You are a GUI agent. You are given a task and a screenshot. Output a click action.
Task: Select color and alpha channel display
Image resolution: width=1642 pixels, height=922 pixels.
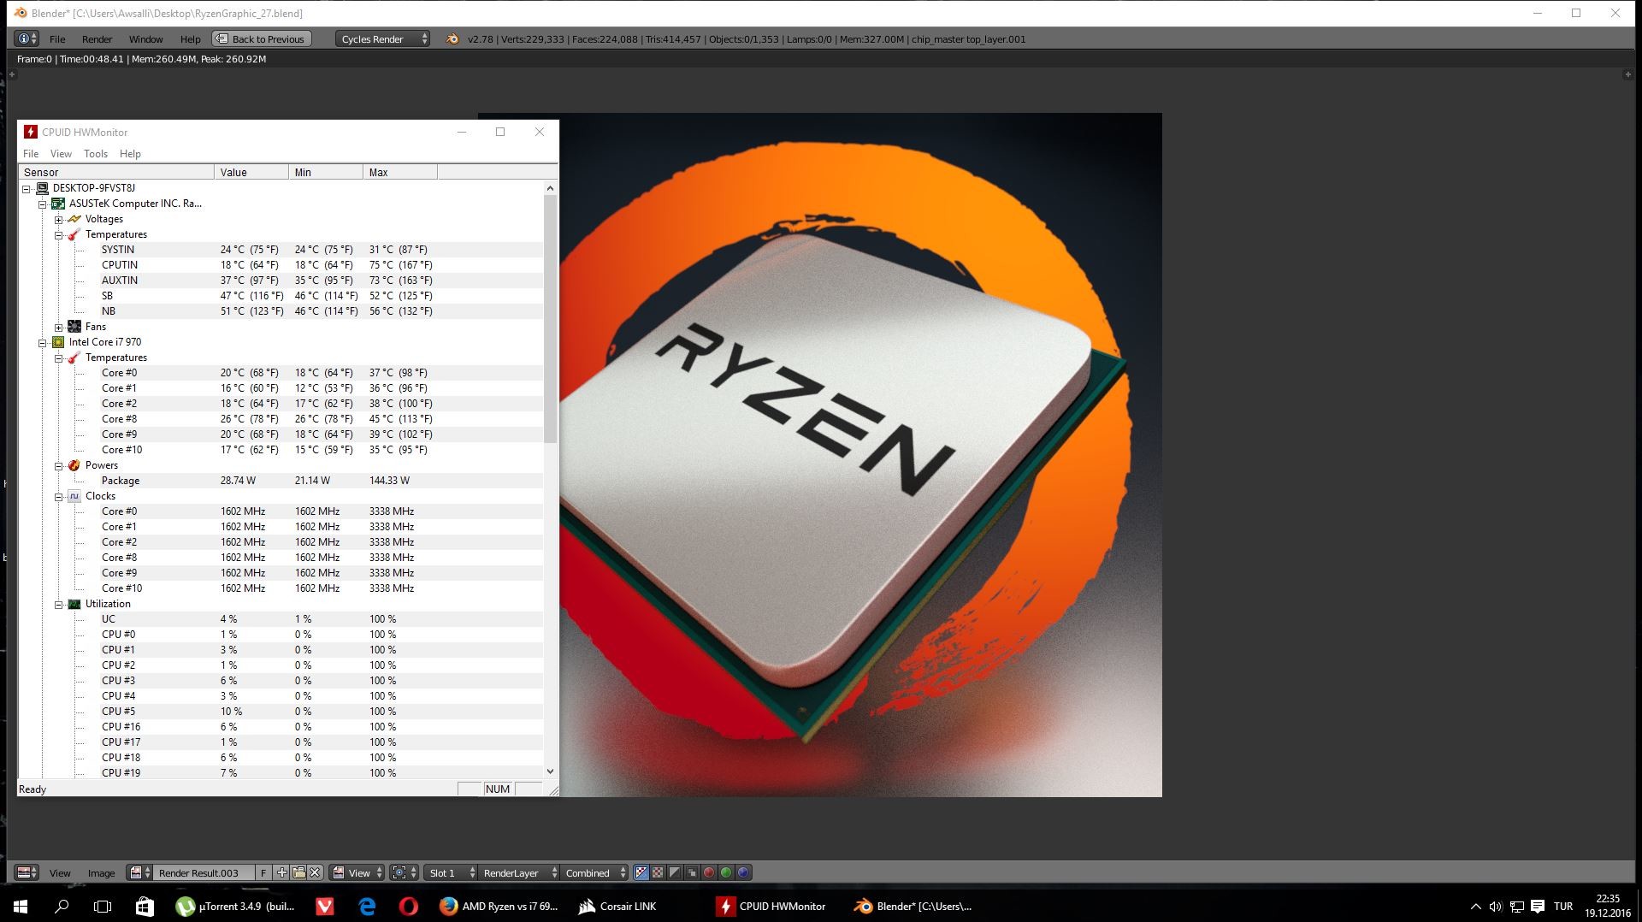[641, 872]
